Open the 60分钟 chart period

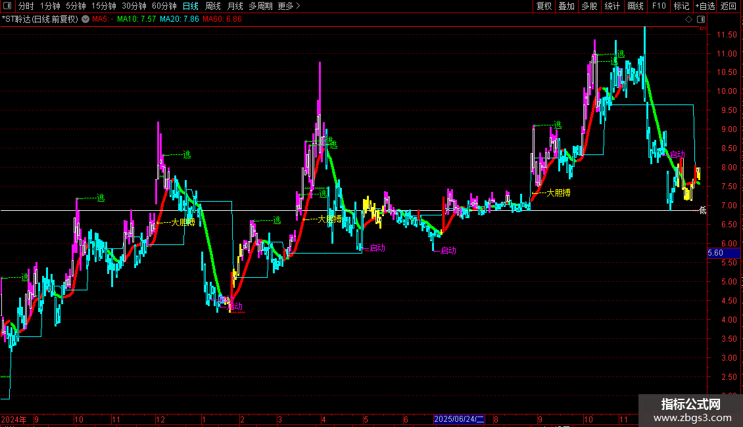164,6
